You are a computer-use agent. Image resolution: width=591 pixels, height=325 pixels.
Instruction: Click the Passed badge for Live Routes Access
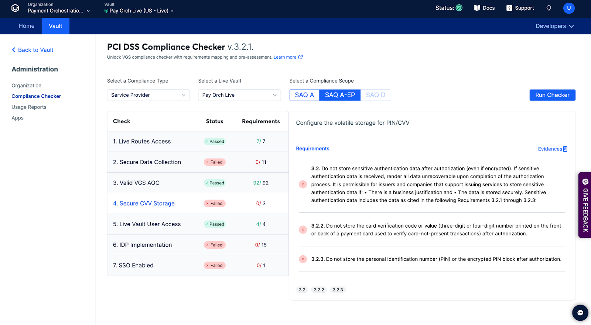[x=215, y=142]
